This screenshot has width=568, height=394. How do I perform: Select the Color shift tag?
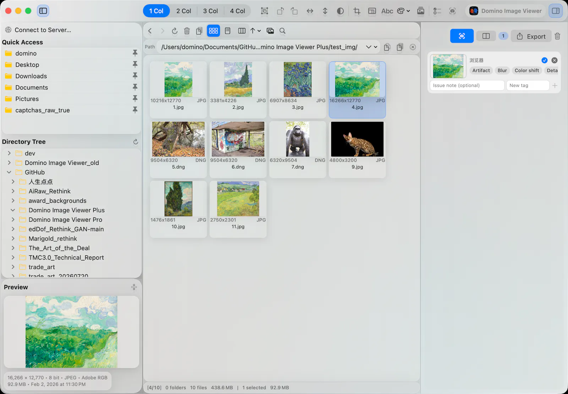pos(527,70)
